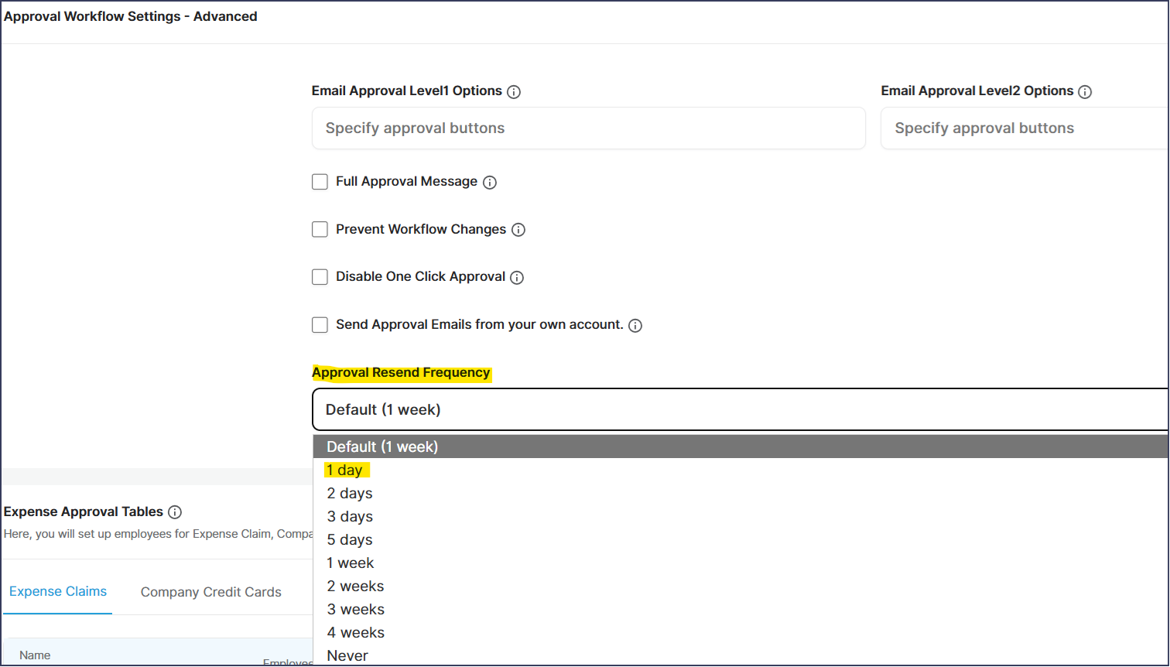Show info tooltip for Prevent Workflow Changes

coord(518,230)
